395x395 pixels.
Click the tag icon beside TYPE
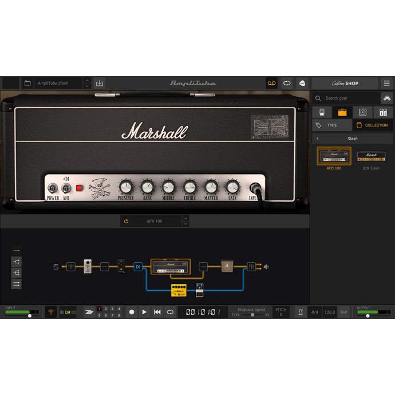pos(319,125)
